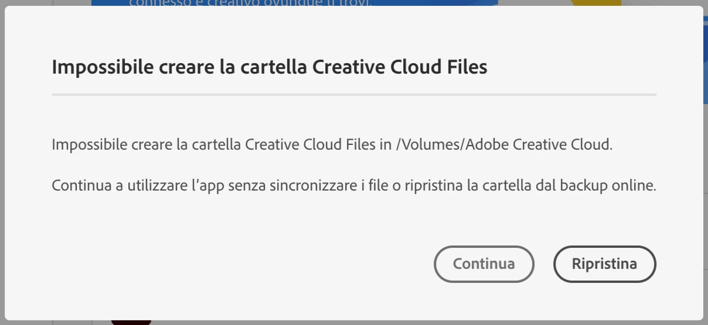This screenshot has height=325, width=708.
Task: Continue using the app without syncing
Action: click(x=484, y=264)
